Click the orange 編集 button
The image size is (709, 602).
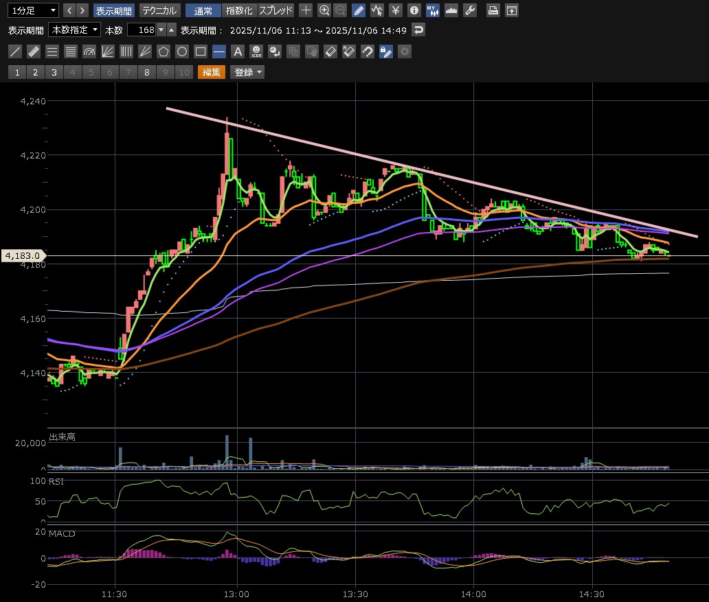click(212, 72)
